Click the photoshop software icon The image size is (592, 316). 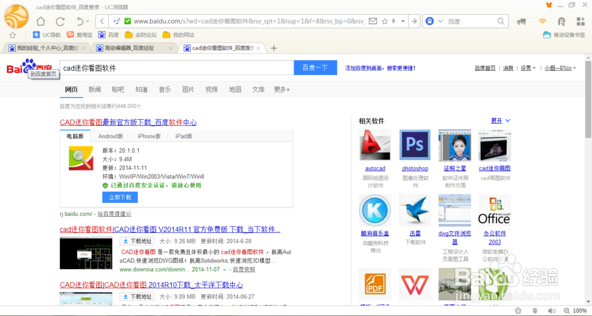[x=415, y=145]
